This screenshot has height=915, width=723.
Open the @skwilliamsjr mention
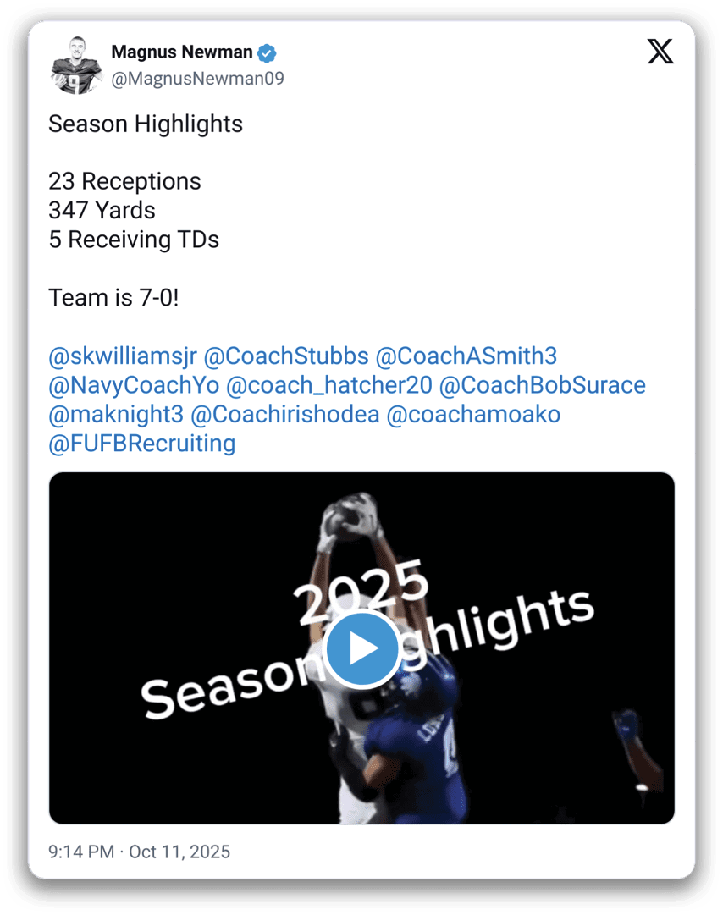[x=123, y=356]
